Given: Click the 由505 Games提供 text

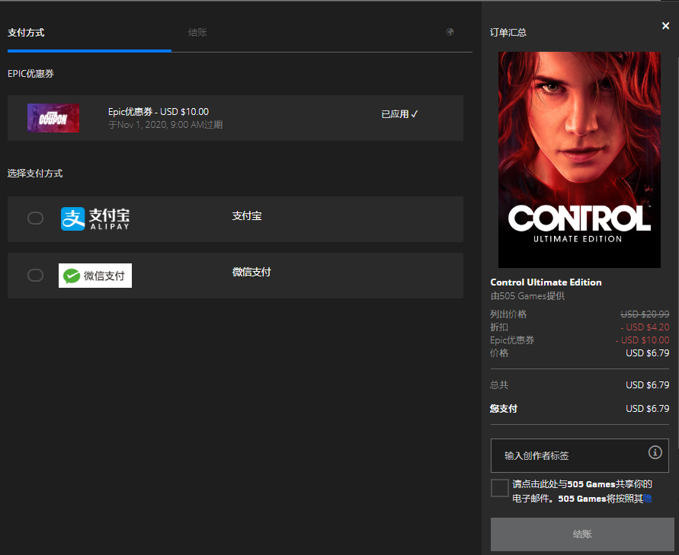Looking at the screenshot, I should click(527, 296).
